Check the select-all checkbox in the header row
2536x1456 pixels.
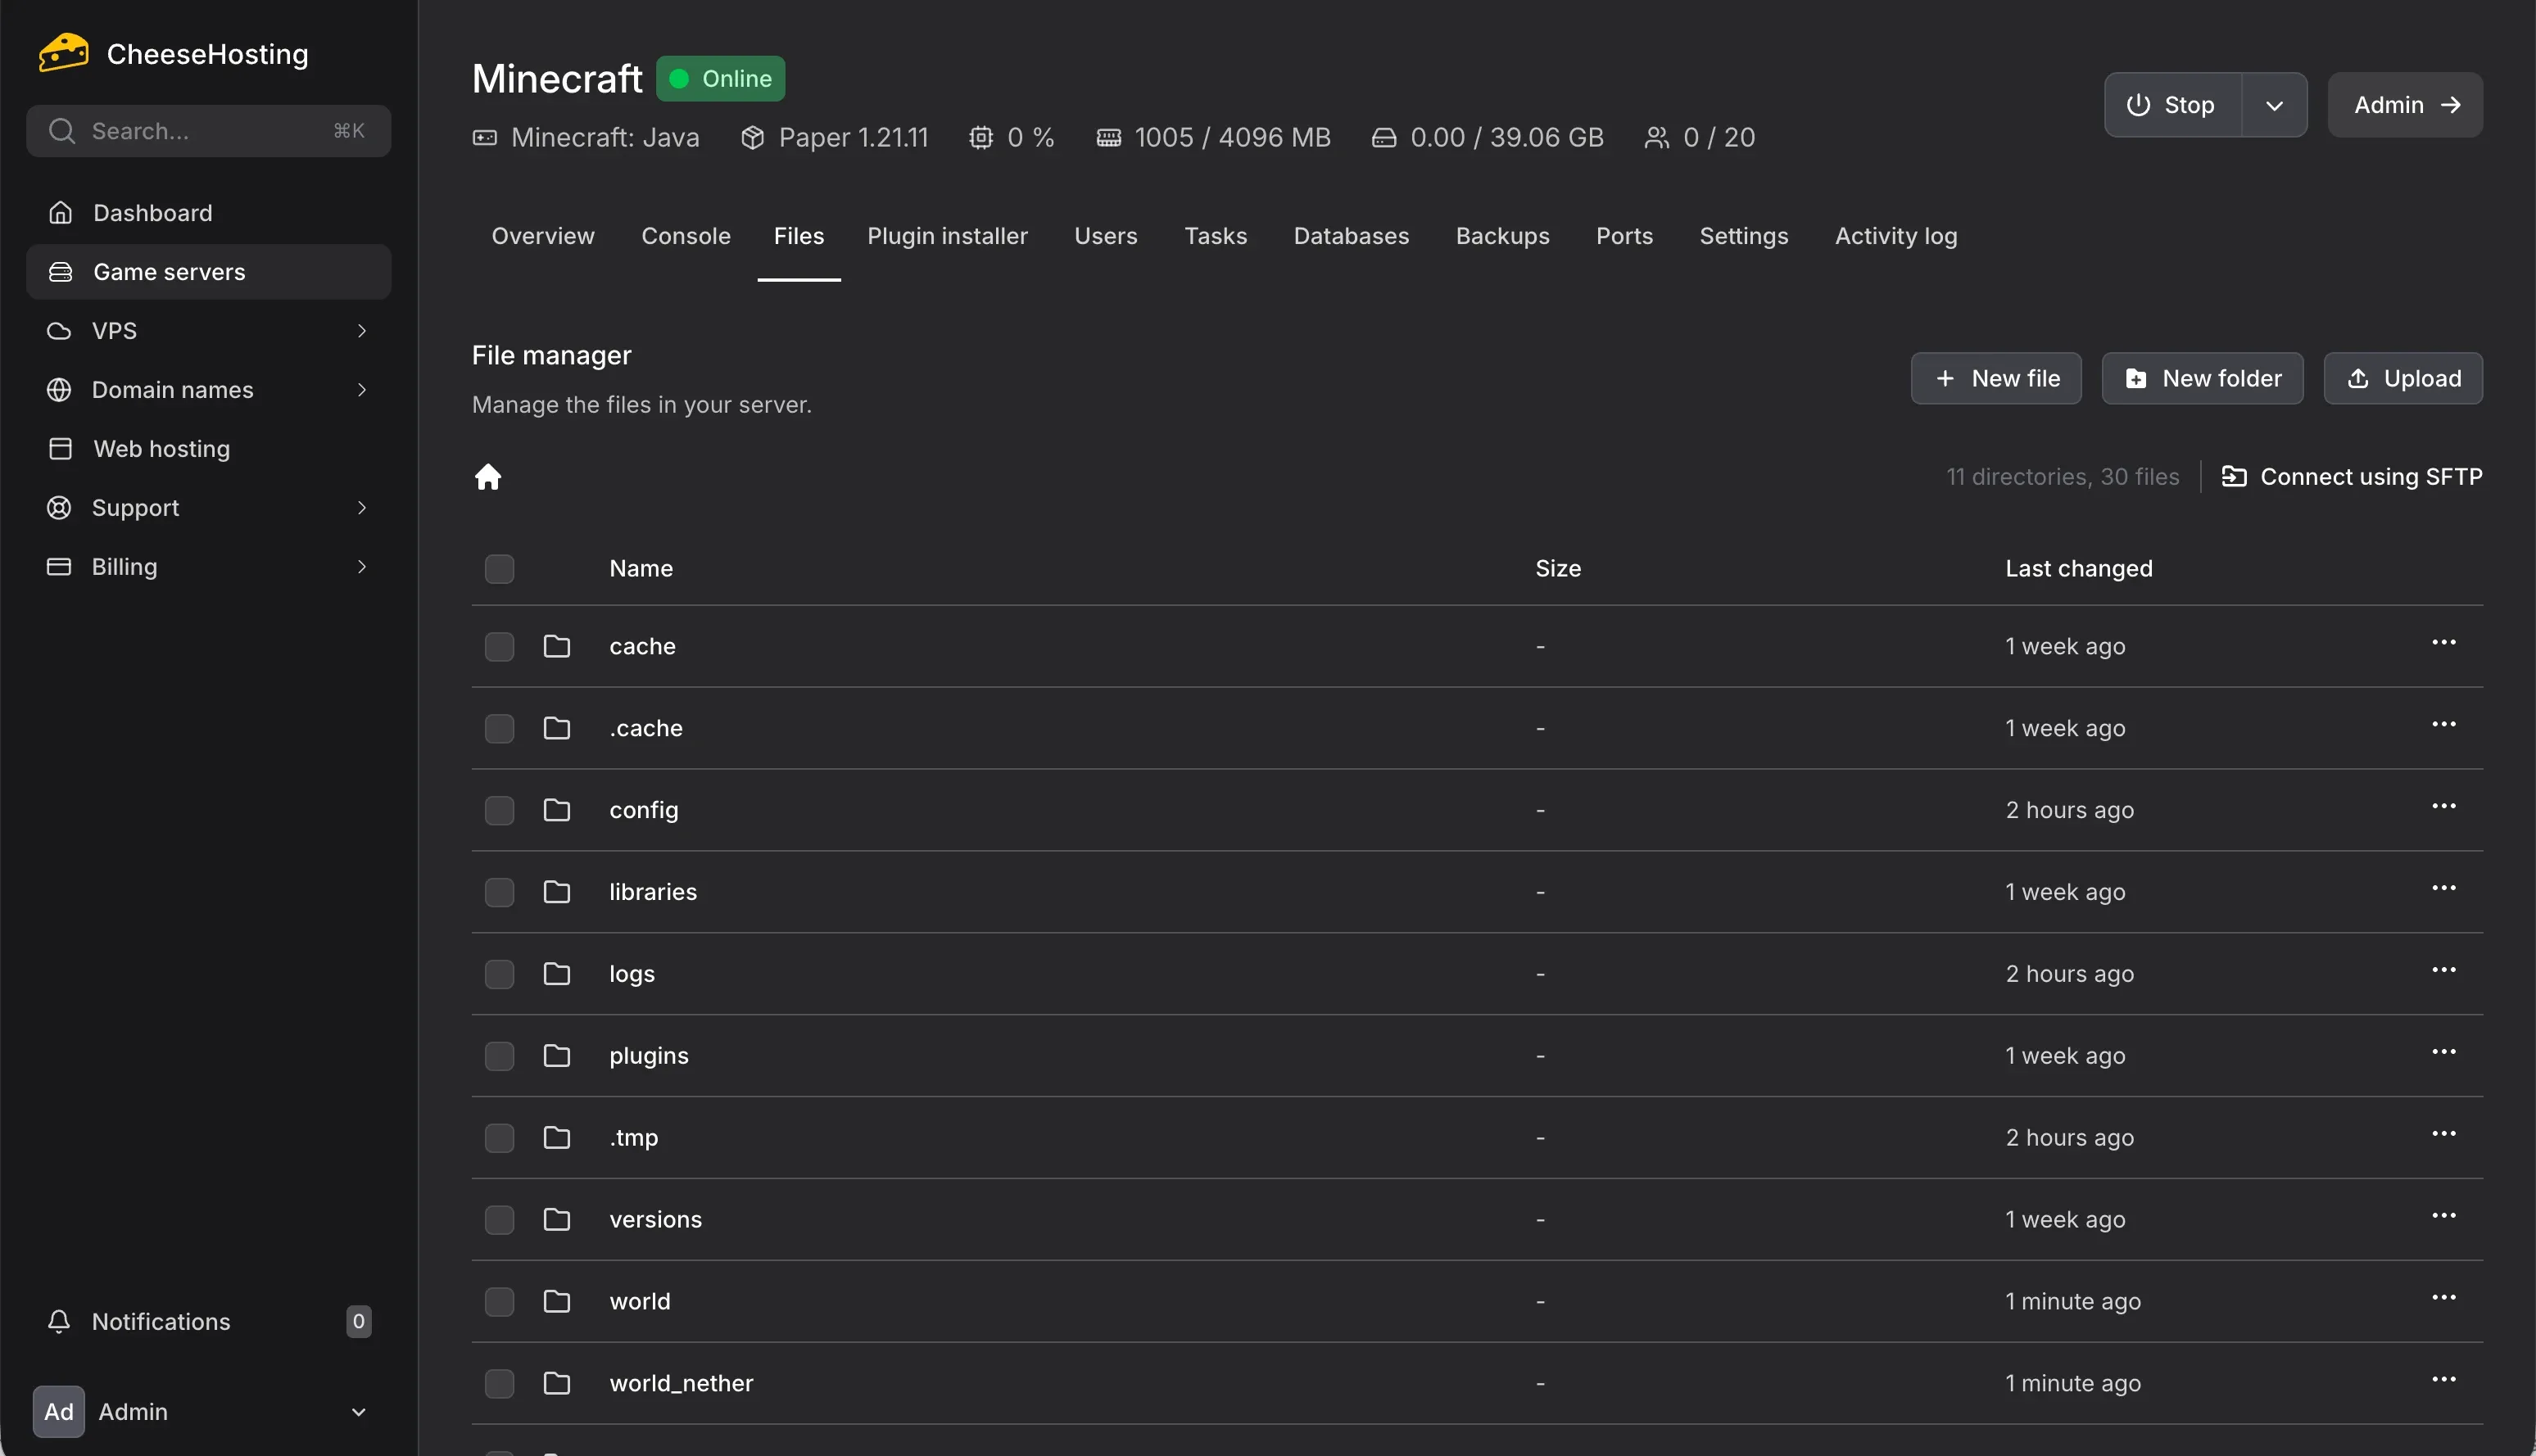coord(500,568)
